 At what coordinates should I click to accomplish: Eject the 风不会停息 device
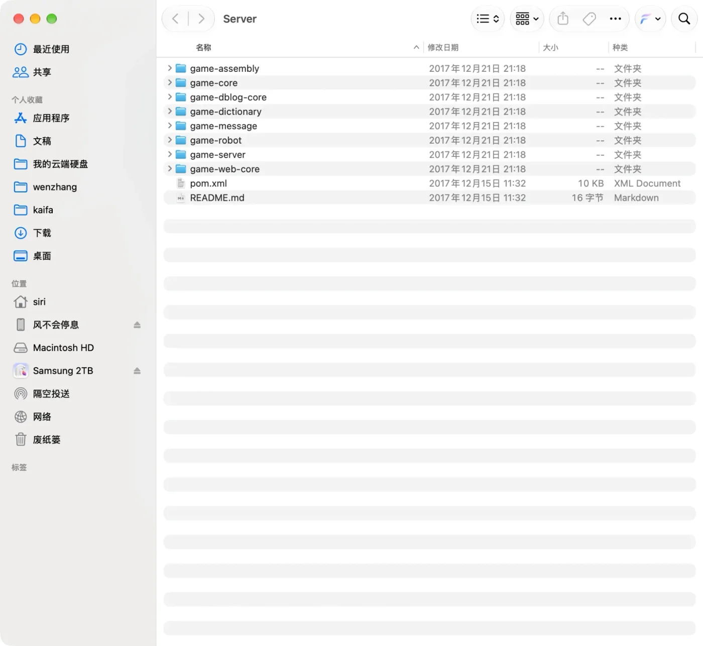click(137, 325)
